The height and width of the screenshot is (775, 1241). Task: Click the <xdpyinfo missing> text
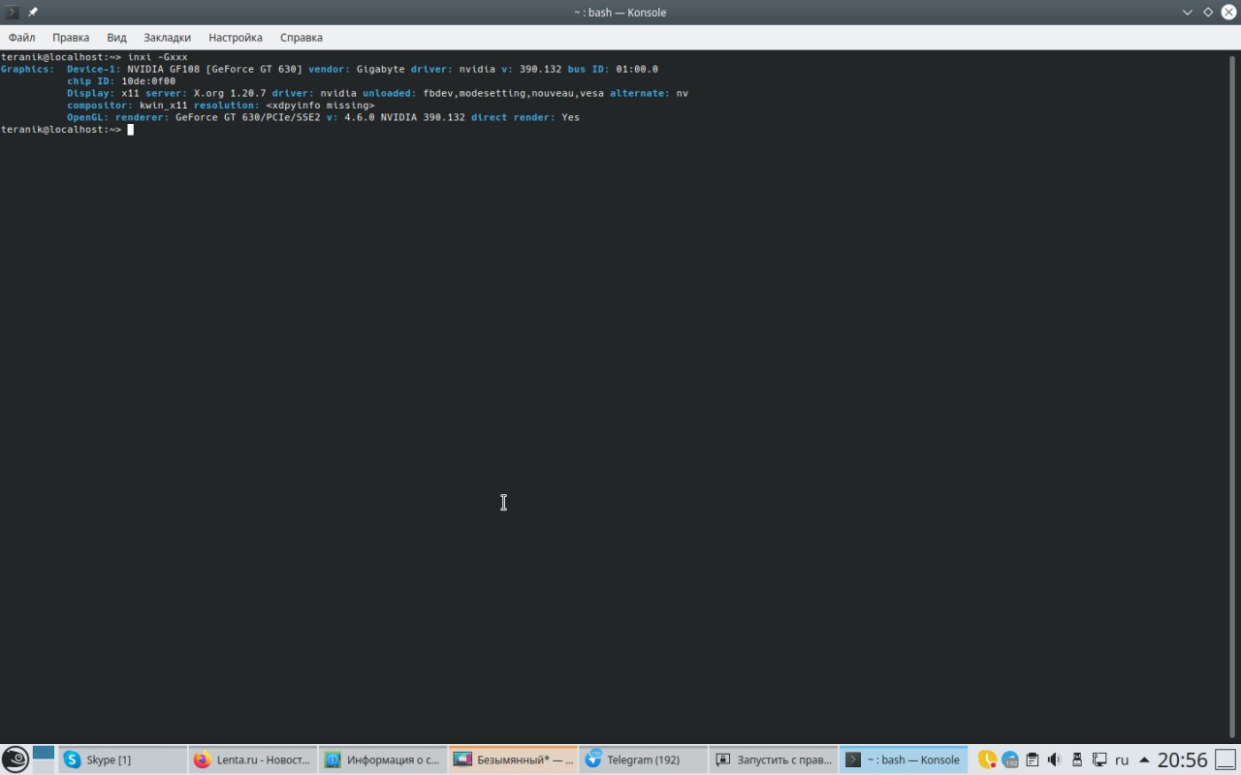[x=321, y=106]
